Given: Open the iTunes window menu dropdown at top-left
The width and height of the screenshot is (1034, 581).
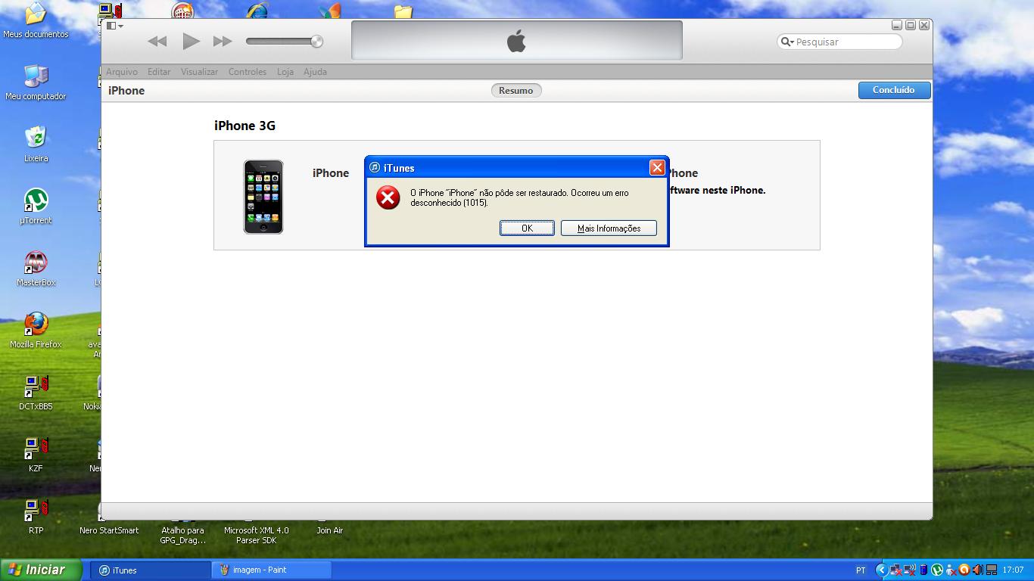Looking at the screenshot, I should (114, 26).
